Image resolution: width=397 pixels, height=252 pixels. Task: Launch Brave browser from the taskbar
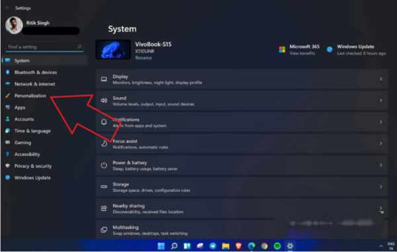coord(238,245)
